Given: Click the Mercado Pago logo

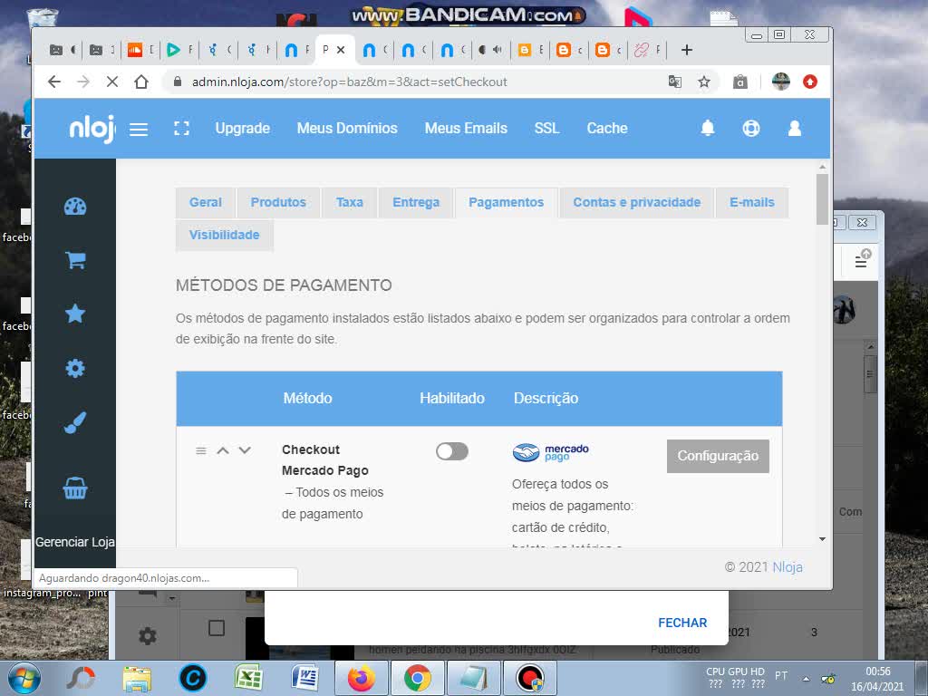Looking at the screenshot, I should pos(550,452).
